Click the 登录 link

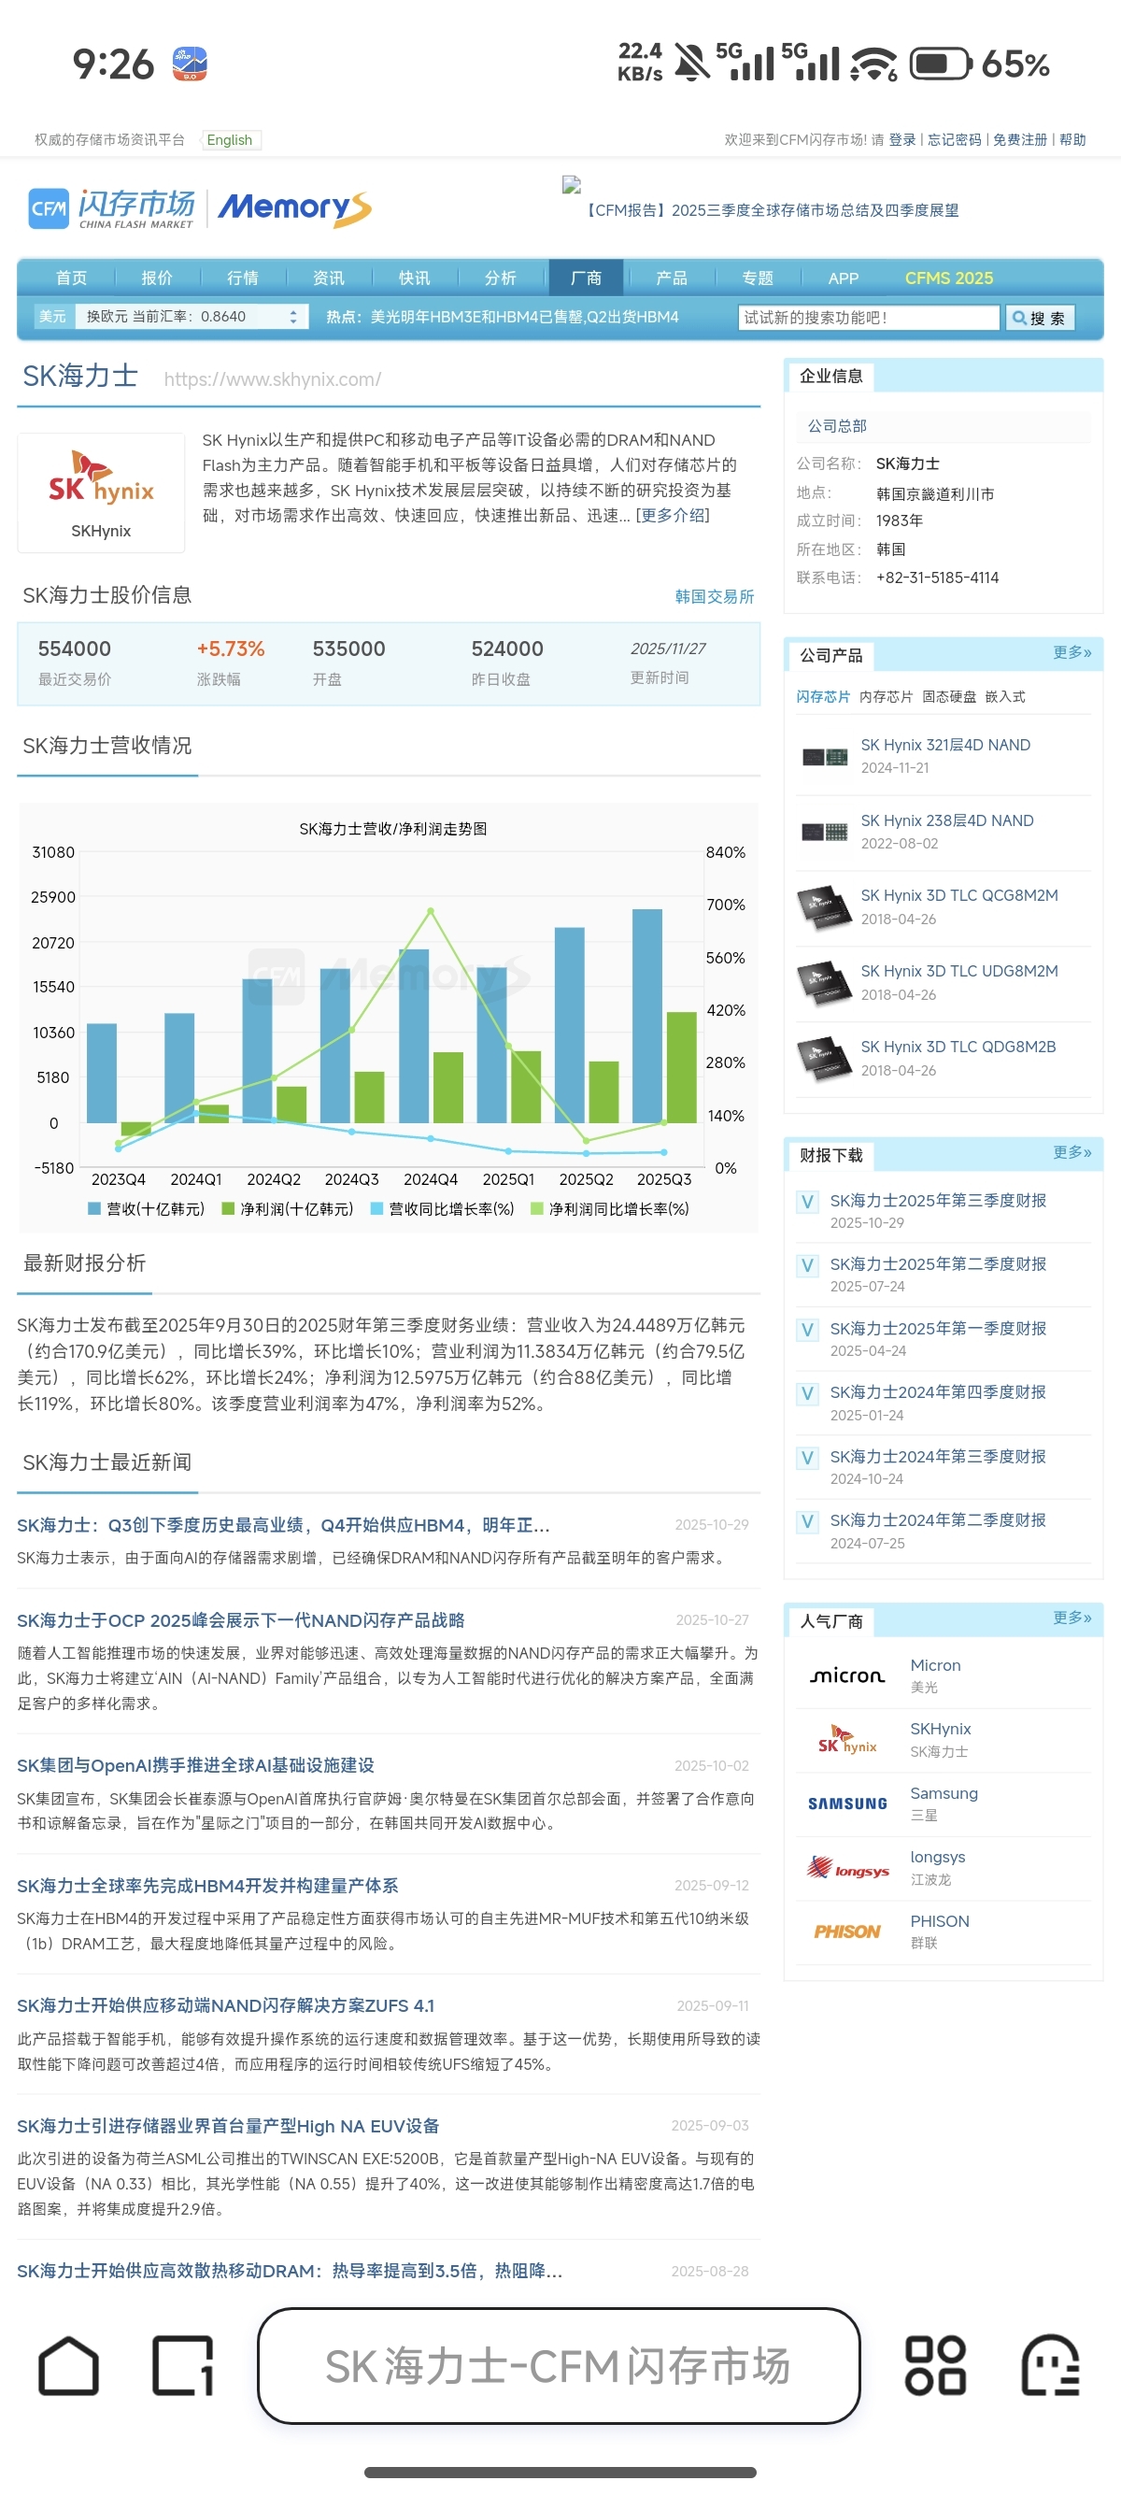(x=902, y=139)
